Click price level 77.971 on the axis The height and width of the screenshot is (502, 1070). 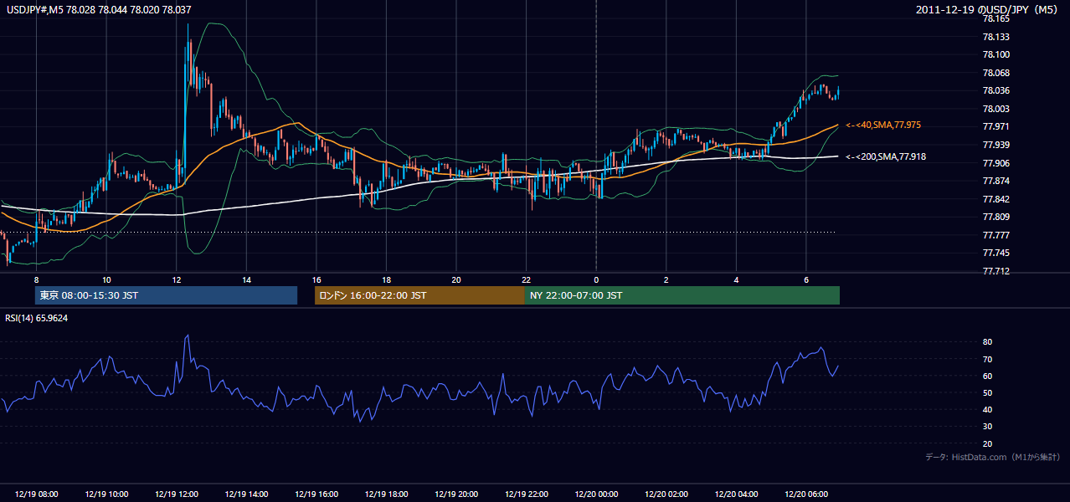(x=995, y=126)
